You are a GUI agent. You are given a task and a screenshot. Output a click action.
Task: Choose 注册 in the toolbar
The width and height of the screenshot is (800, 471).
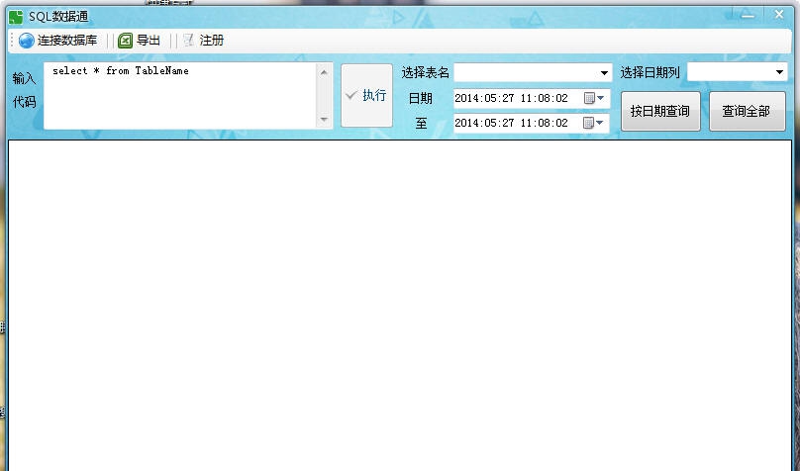(x=203, y=41)
